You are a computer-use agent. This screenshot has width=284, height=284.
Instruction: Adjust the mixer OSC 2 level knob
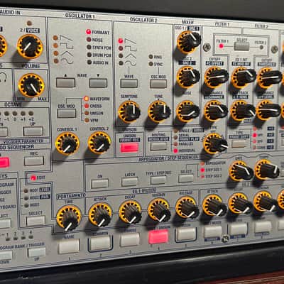(188, 77)
